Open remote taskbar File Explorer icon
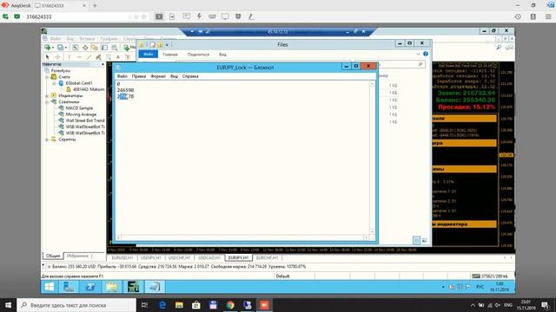556x312 pixels. click(x=111, y=287)
